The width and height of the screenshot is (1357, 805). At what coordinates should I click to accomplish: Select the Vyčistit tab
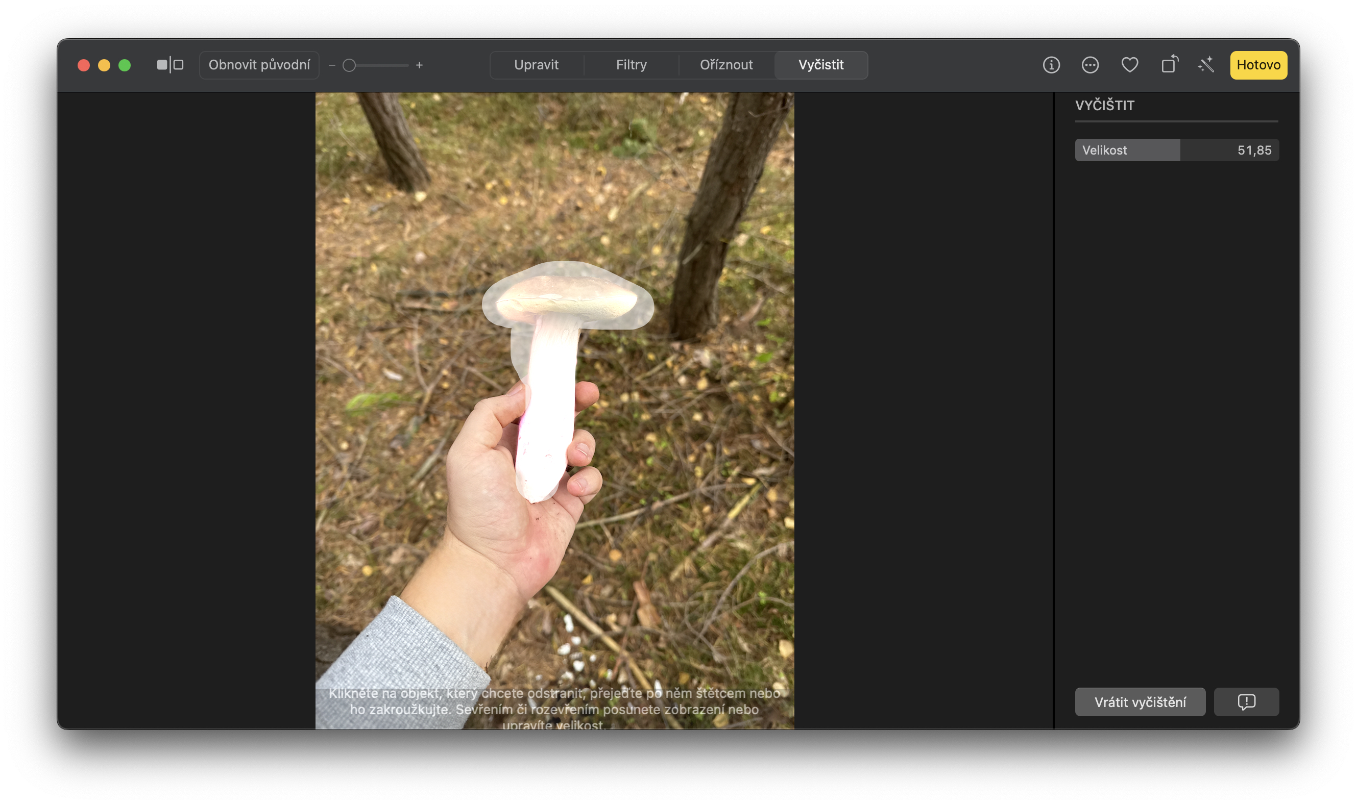click(820, 65)
